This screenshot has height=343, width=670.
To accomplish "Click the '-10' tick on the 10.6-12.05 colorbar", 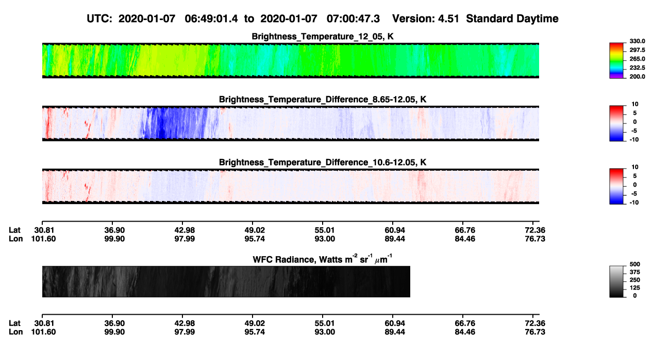I will (x=634, y=203).
